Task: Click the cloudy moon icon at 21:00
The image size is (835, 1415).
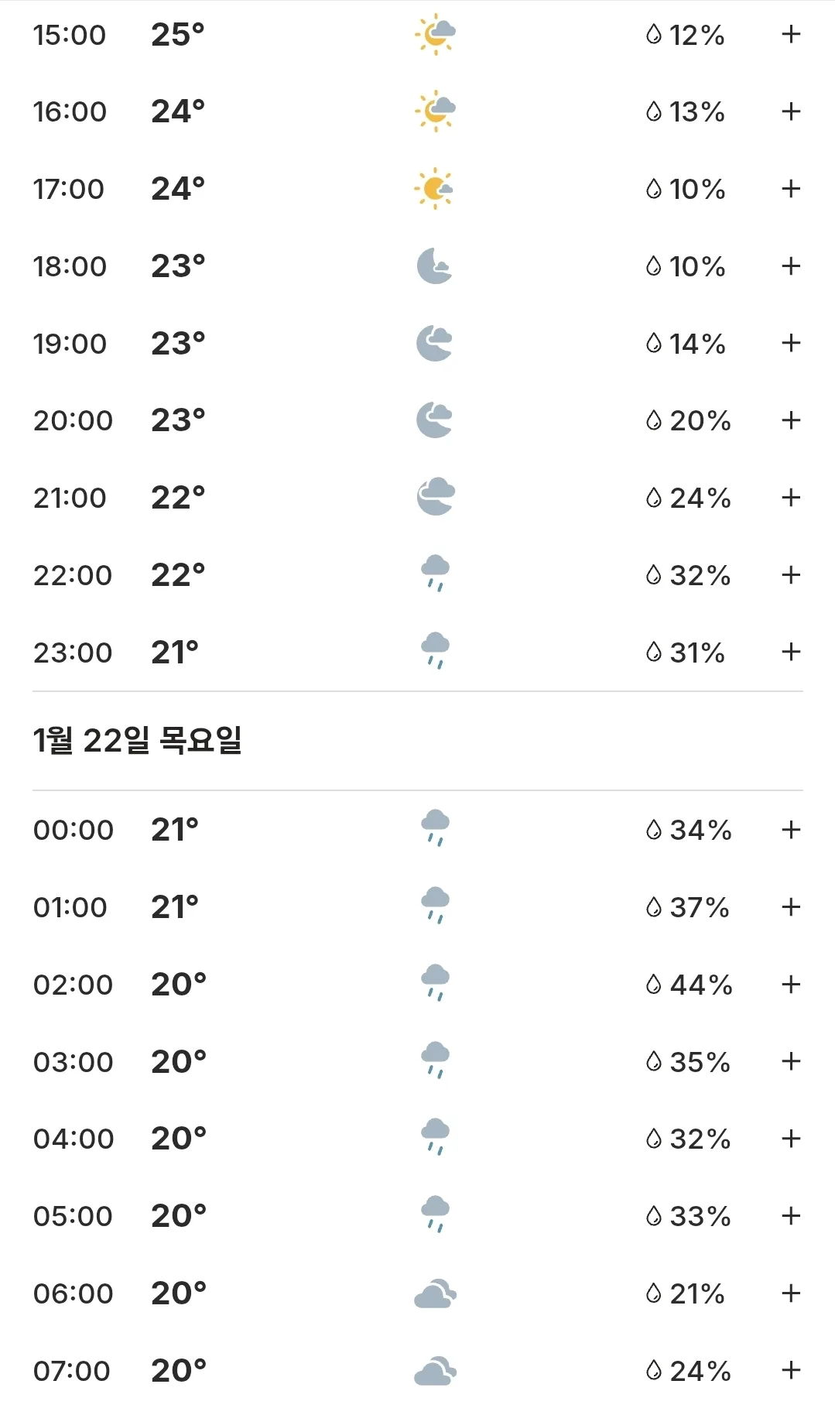Action: 436,496
